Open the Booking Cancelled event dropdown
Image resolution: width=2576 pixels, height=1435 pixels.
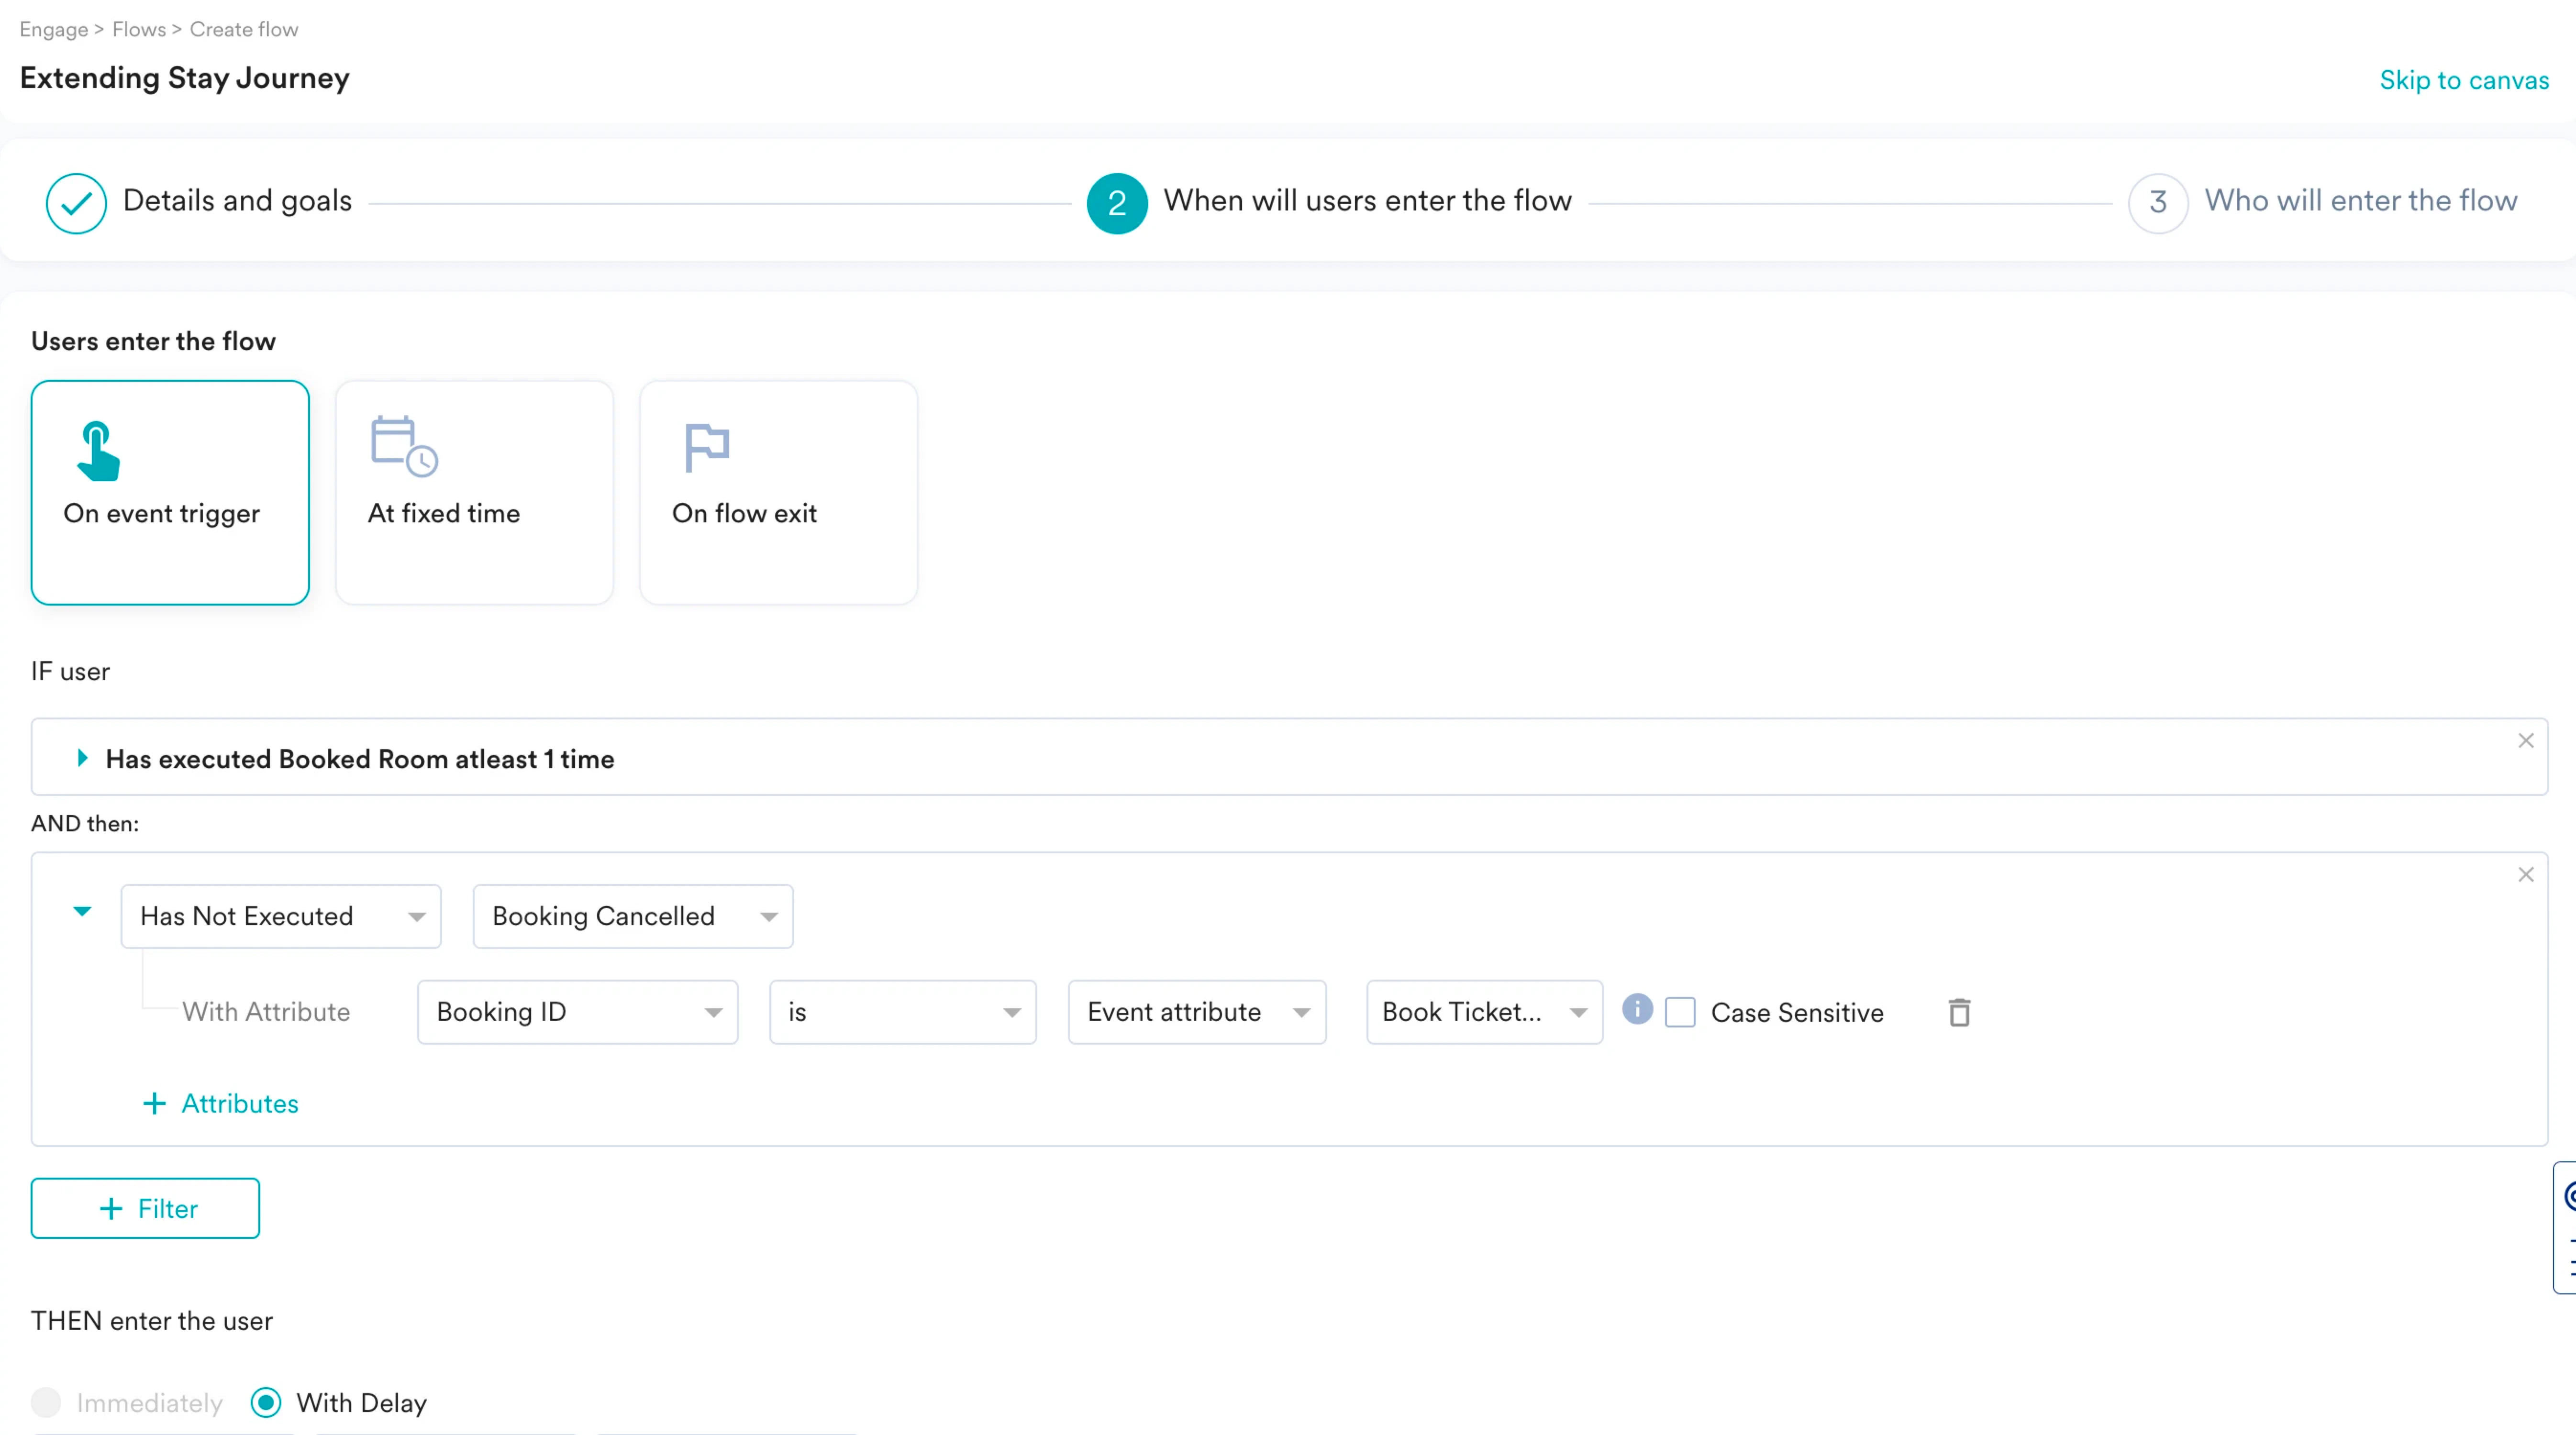(633, 916)
